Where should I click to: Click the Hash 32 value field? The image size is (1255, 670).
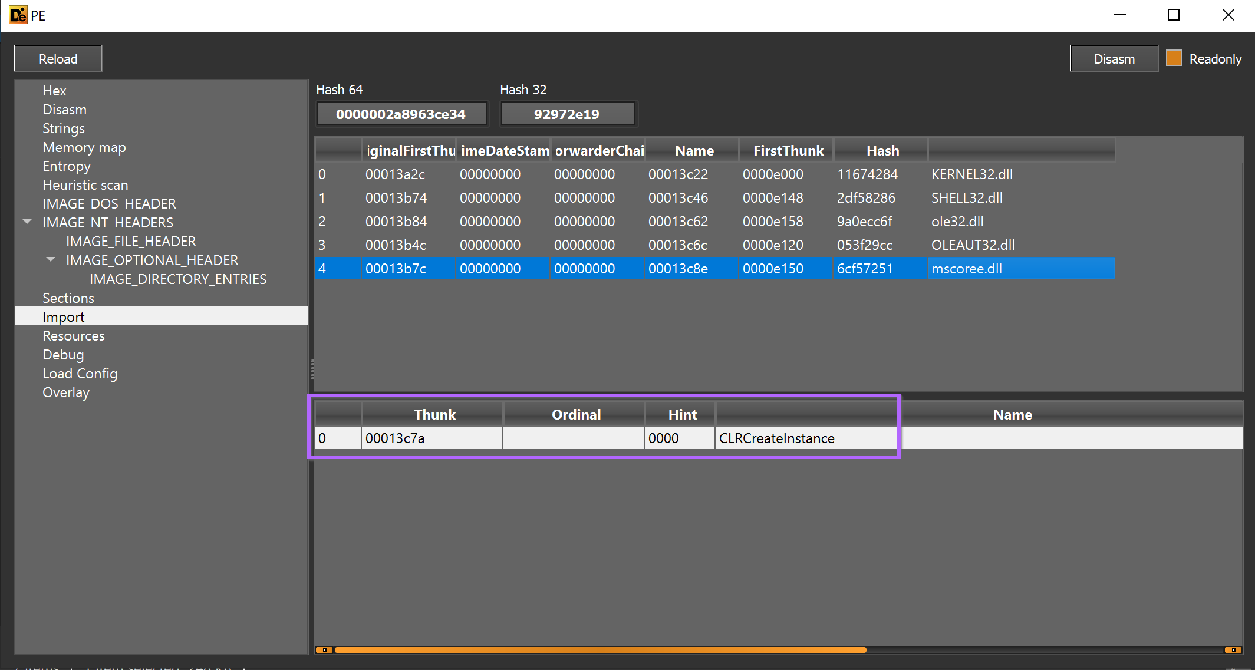[567, 114]
